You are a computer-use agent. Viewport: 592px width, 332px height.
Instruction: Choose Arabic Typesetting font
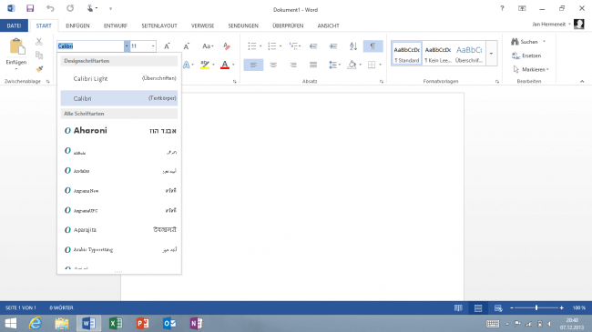pos(119,249)
